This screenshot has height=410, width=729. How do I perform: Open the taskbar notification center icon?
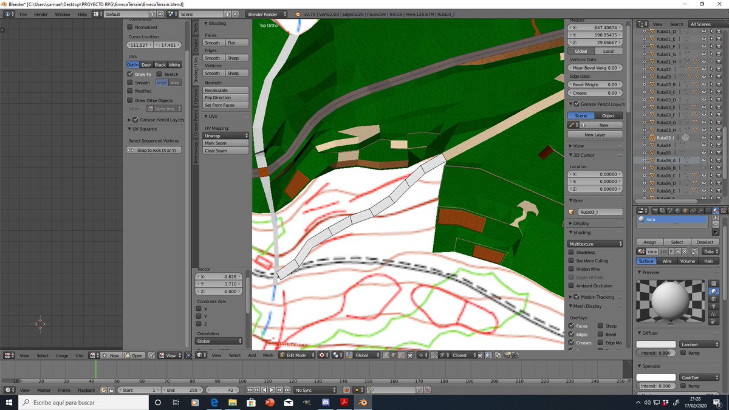(x=717, y=403)
